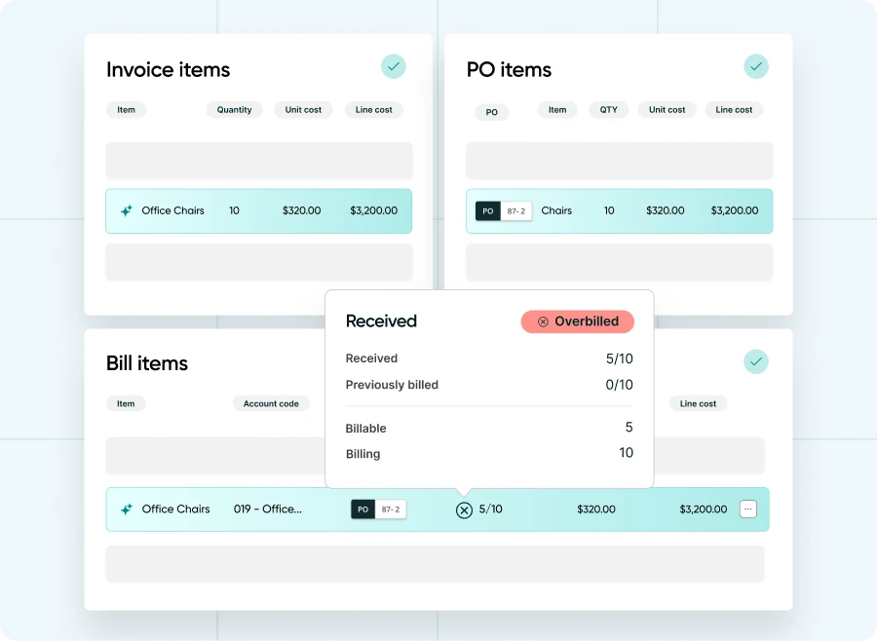Select the Office Chairs invoice row
Image resolution: width=877 pixels, height=641 pixels.
[258, 210]
